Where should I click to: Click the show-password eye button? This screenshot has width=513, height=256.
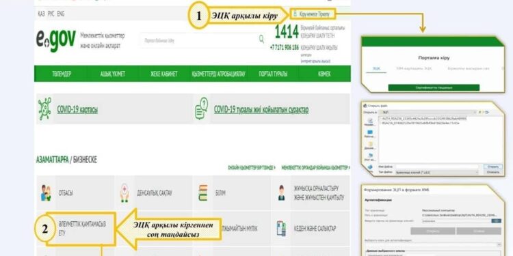497,221
